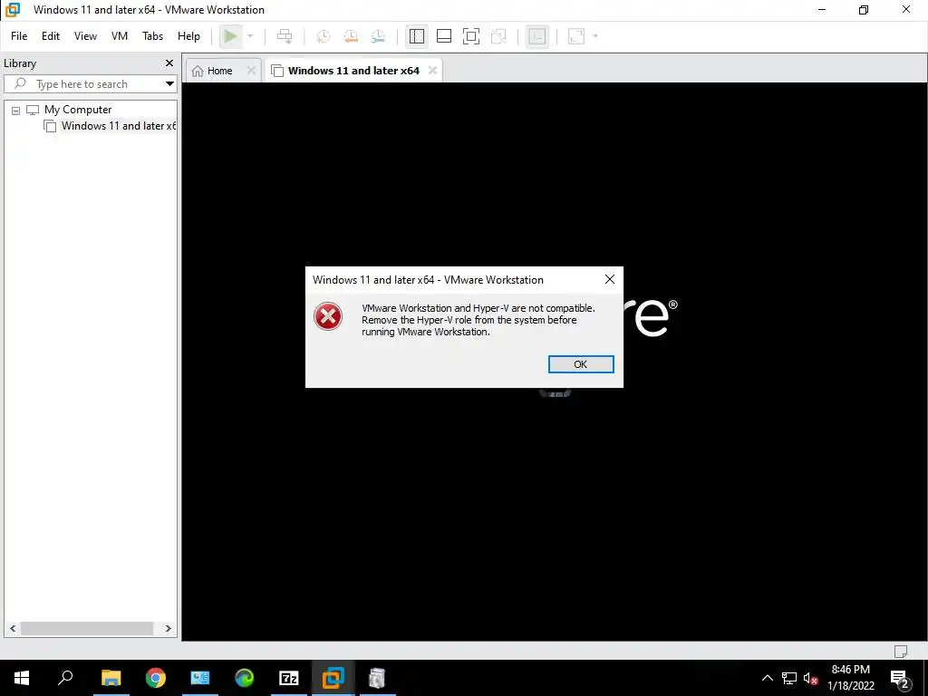Open the Windows Start menu

click(x=22, y=678)
